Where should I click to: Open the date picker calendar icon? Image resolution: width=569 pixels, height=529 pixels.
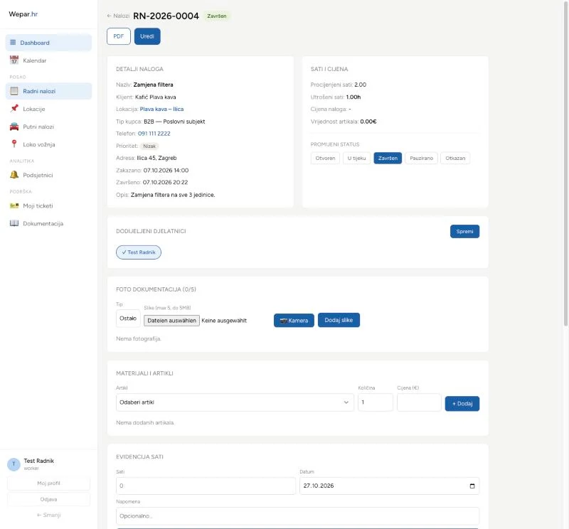[472, 486]
